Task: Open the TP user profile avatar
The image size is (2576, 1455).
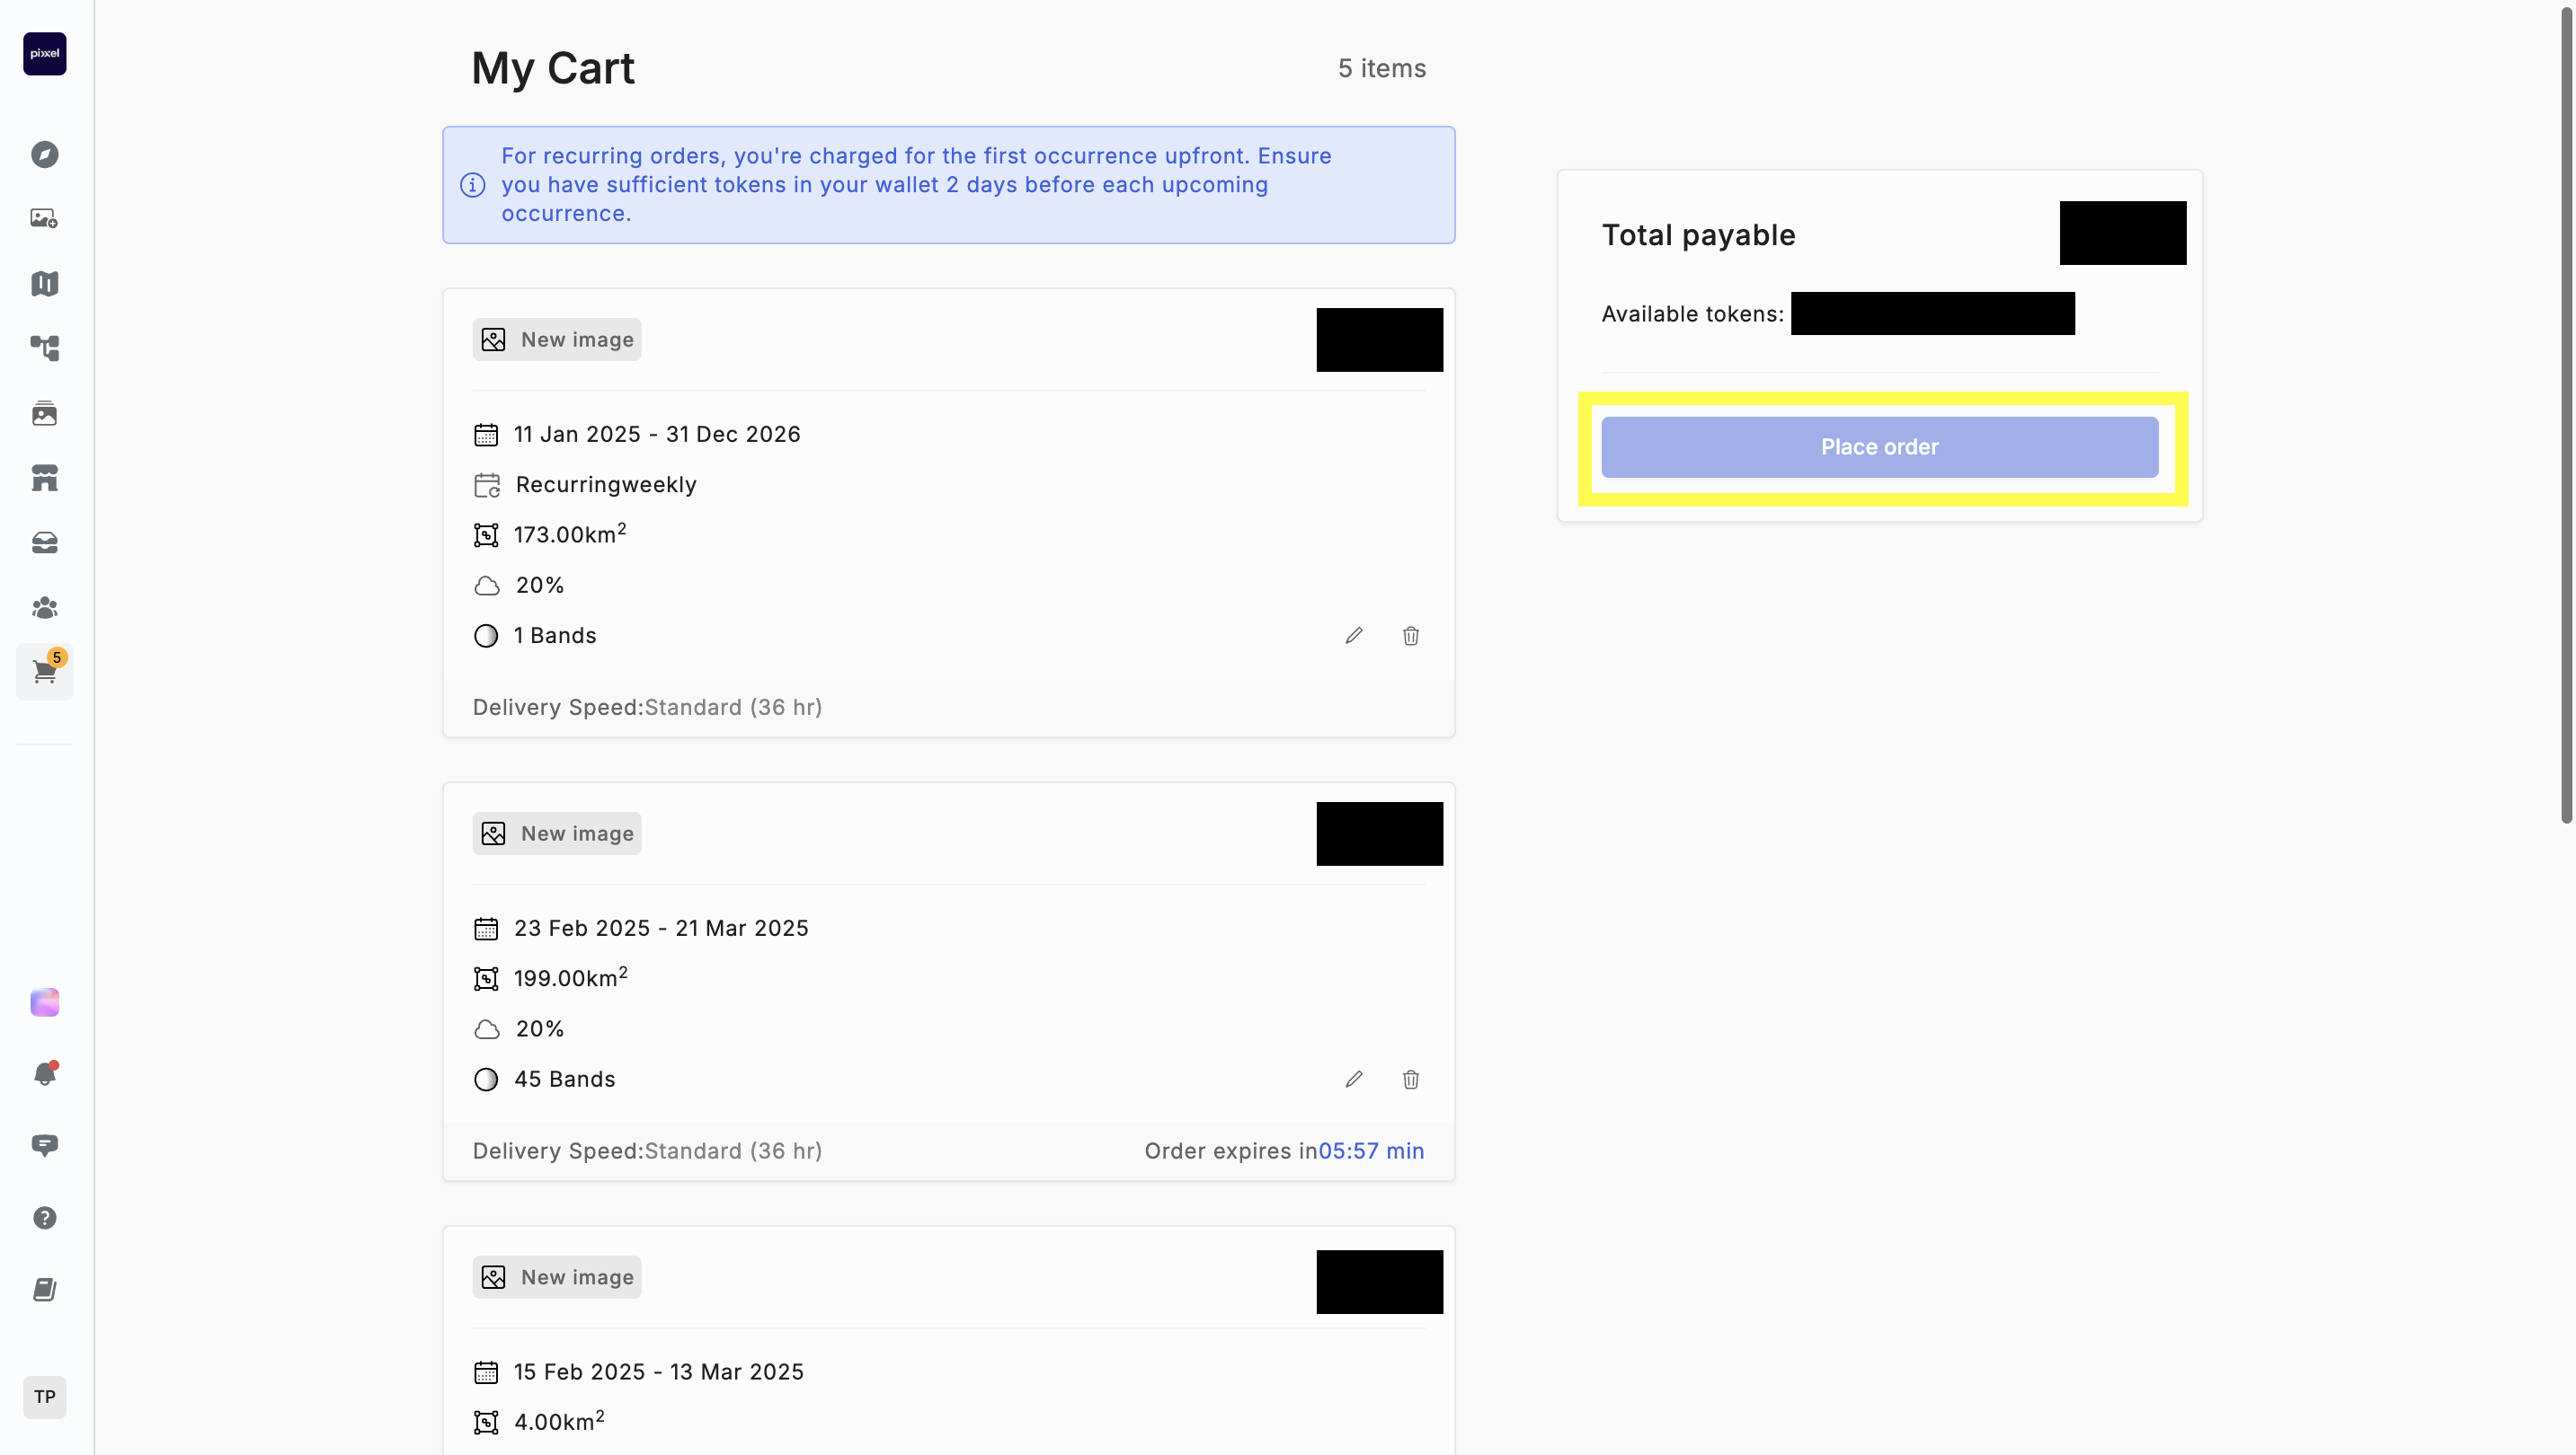Action: [45, 1397]
